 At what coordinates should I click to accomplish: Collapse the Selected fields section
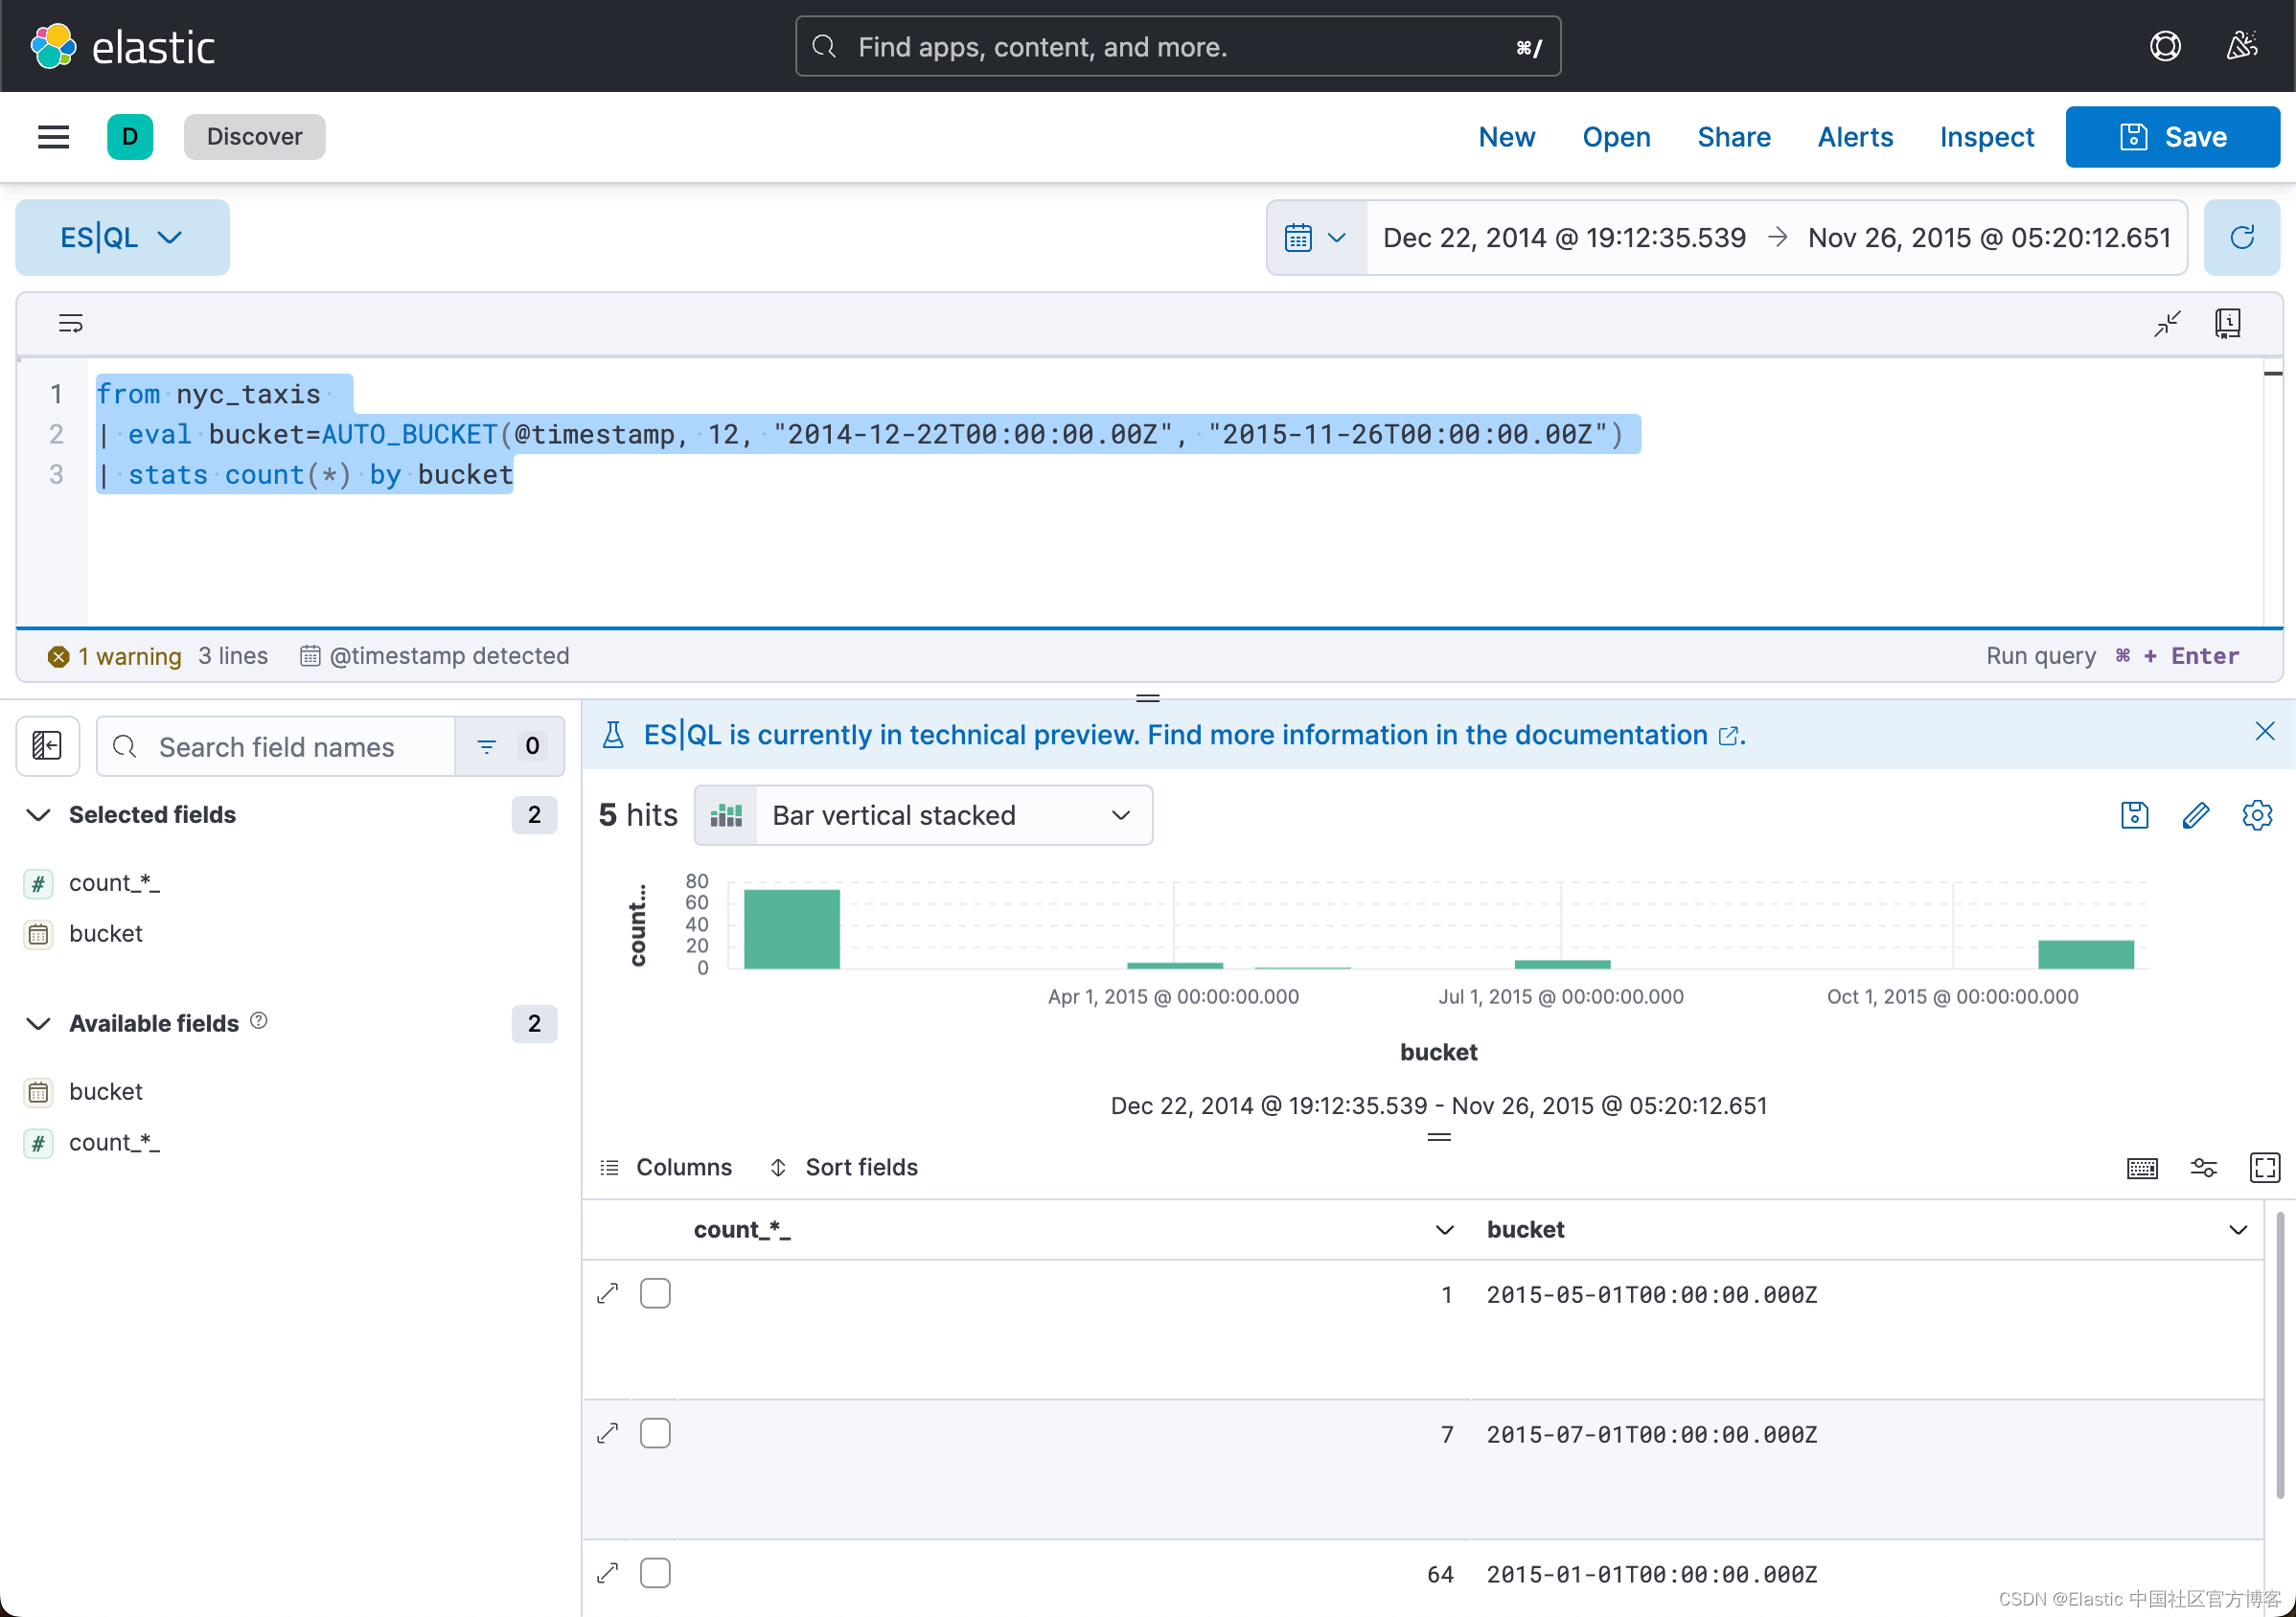pos(38,814)
